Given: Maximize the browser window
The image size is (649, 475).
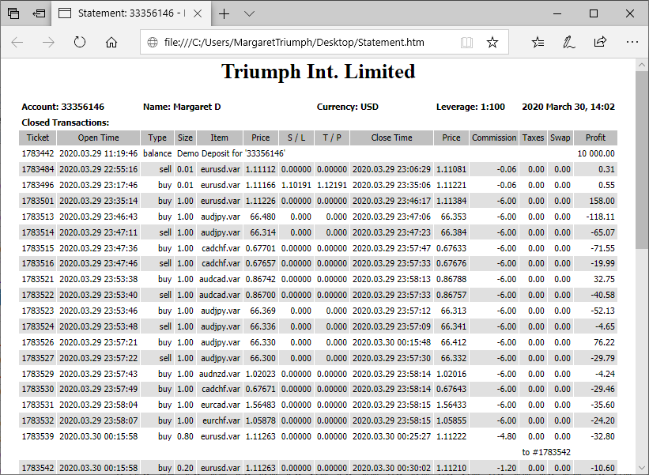Looking at the screenshot, I should (x=594, y=13).
